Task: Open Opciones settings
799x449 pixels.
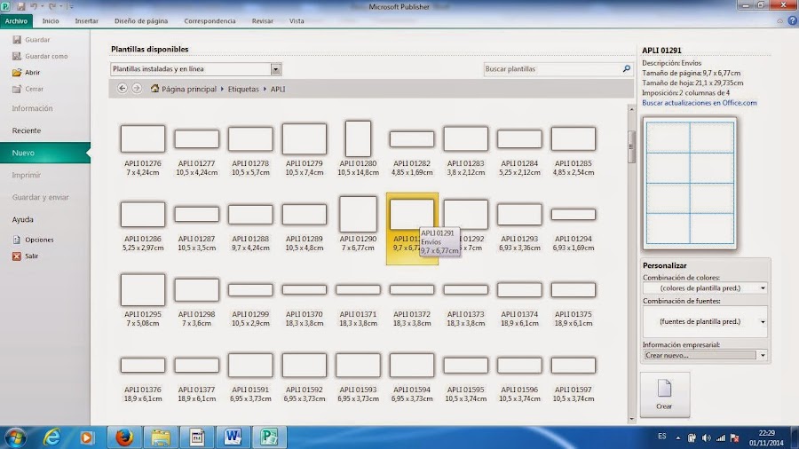Action: [x=33, y=240]
